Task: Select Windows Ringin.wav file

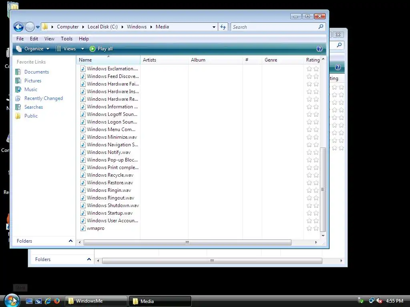Action: 109,190
